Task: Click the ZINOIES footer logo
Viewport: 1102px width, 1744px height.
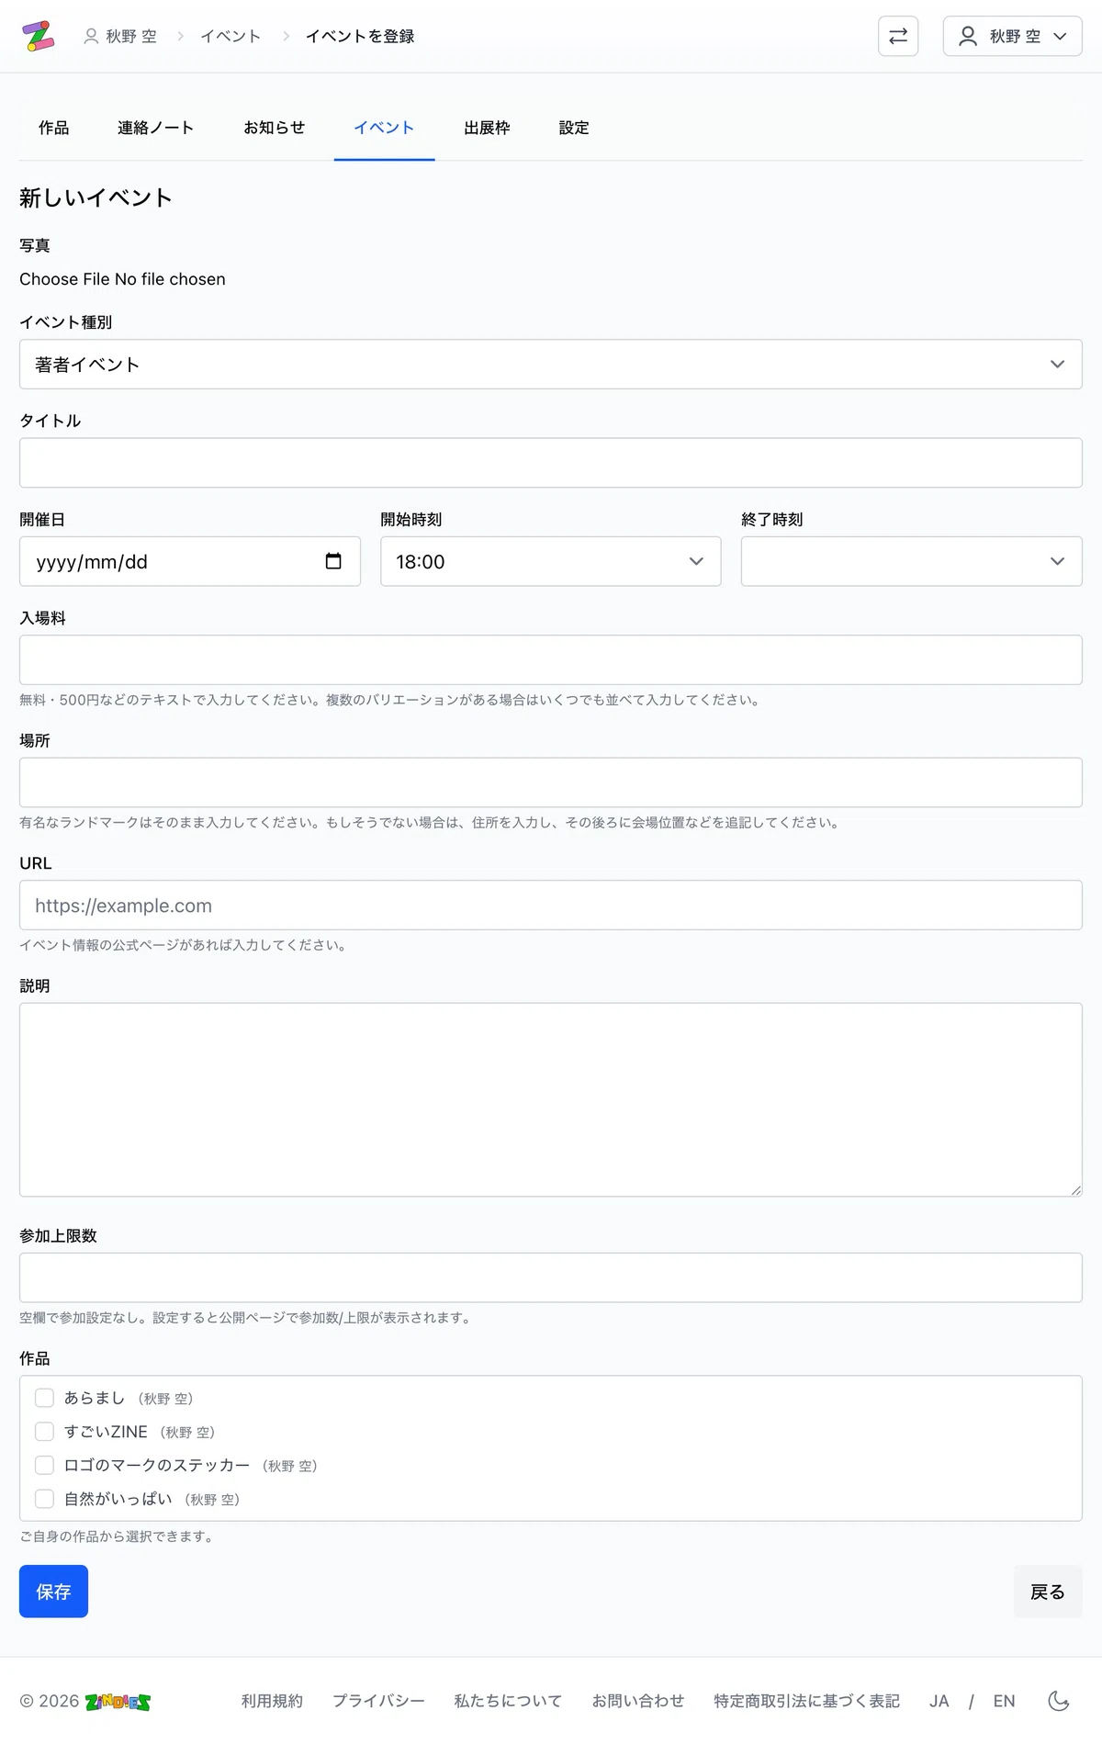Action: (118, 1702)
